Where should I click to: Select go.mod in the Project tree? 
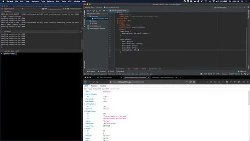coord(94,23)
